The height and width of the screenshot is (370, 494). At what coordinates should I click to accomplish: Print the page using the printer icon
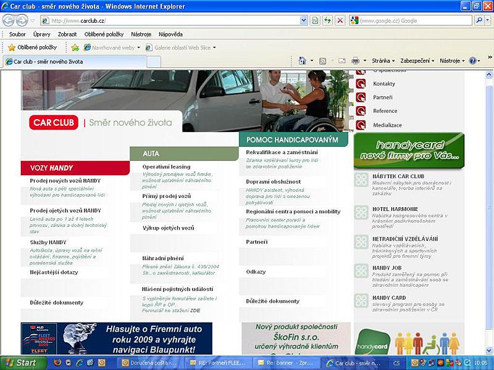point(356,60)
